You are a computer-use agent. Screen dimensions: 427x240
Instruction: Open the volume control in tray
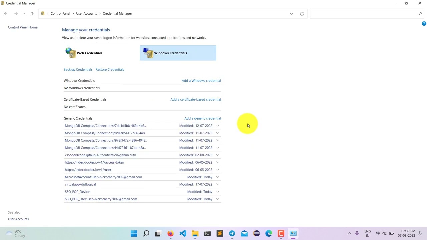[x=384, y=233]
